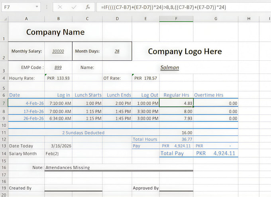271x197 pixels.
Task: Click the Approved By label cell
Action: coord(146,188)
